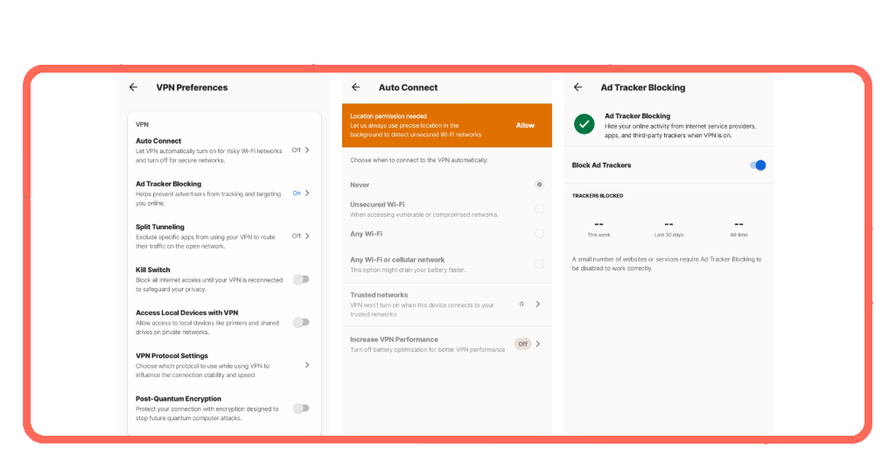Click trusted networks count 0

tap(521, 304)
